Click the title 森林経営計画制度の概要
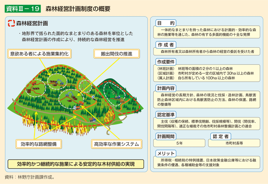 [x=78, y=9]
